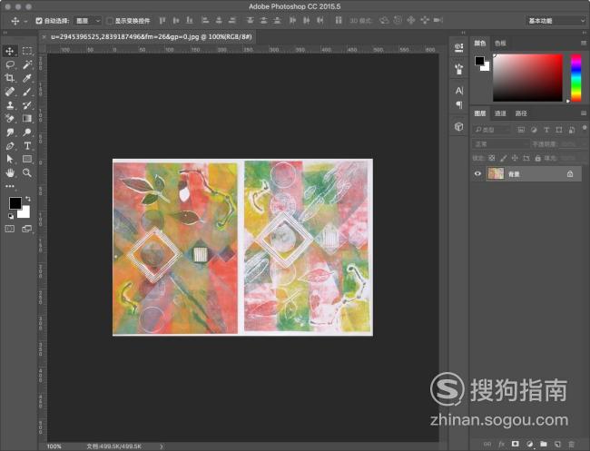
Task: Open the Auto-Select layer/group dropdown
Action: pos(88,21)
